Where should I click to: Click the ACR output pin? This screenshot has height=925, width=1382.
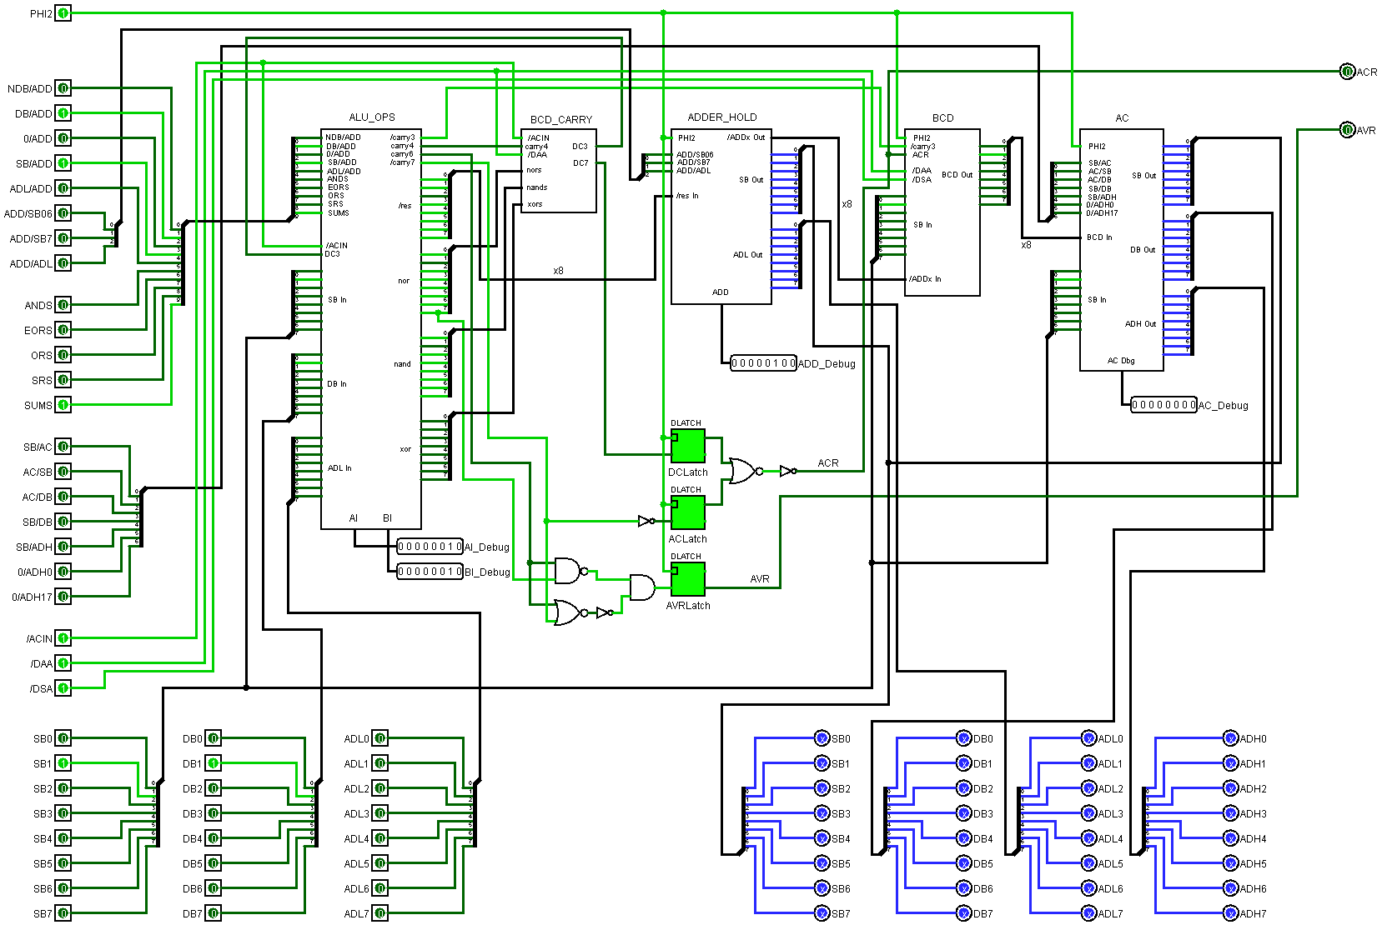(1347, 72)
